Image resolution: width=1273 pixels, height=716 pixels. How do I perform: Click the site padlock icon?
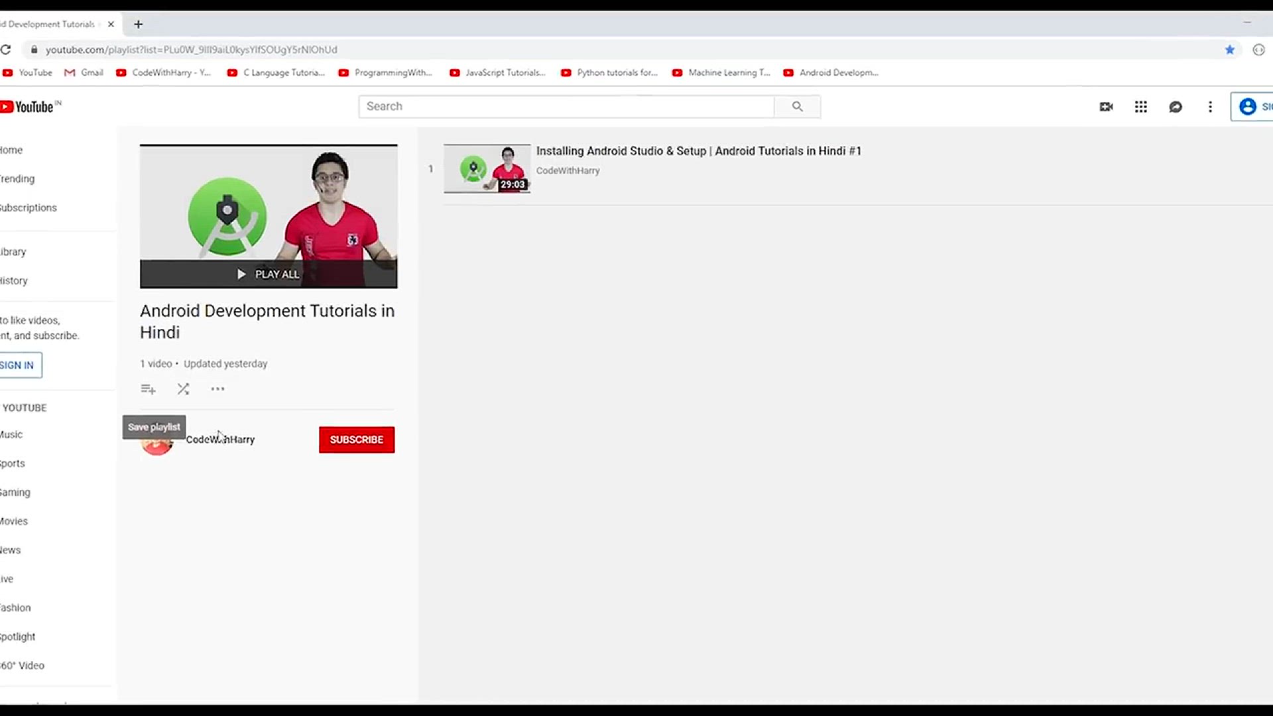coord(34,50)
